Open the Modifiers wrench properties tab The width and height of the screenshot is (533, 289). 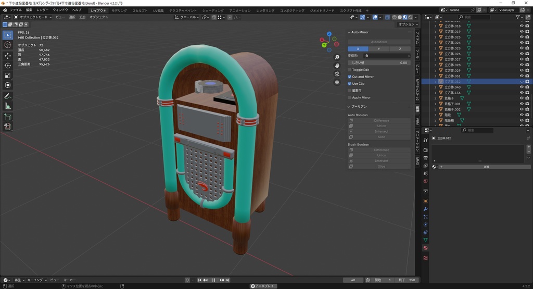coord(425,209)
